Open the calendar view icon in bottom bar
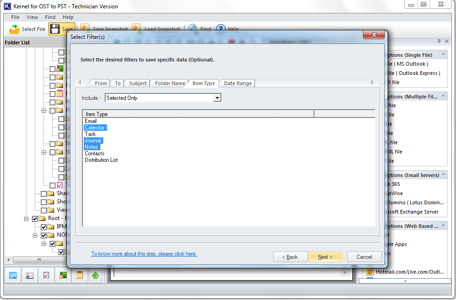Screen dimensions: 456x300 coord(13,275)
